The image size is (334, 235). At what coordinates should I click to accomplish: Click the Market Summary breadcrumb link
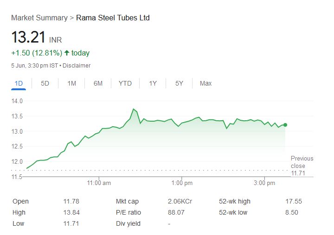click(x=39, y=18)
